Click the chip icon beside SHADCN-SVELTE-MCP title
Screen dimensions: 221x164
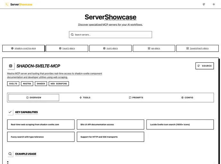[11, 66]
